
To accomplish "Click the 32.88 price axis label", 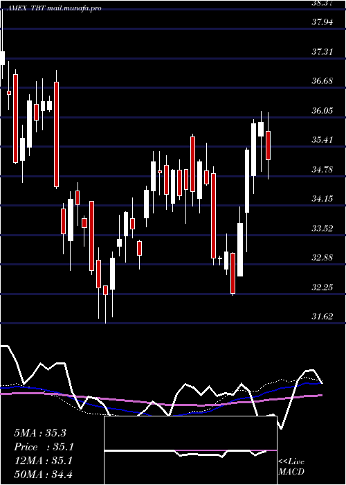I will pos(322,258).
